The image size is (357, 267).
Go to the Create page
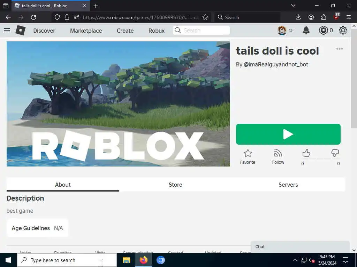point(125,31)
